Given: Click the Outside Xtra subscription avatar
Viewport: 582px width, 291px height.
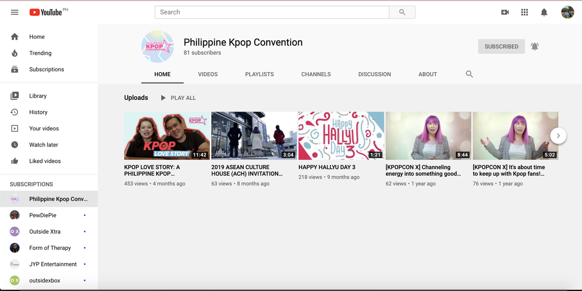Looking at the screenshot, I should [15, 231].
